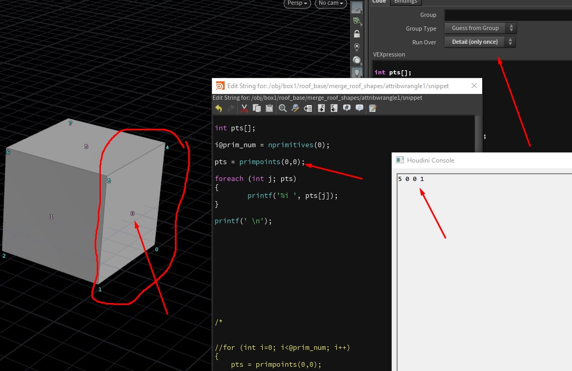The height and width of the screenshot is (371, 572).
Task: Click the Uncomment selection icon
Action: tap(359, 108)
